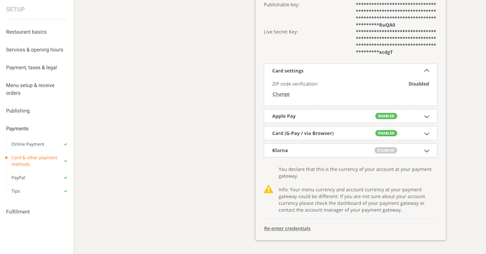Collapse the Card settings section

pyautogui.click(x=426, y=71)
